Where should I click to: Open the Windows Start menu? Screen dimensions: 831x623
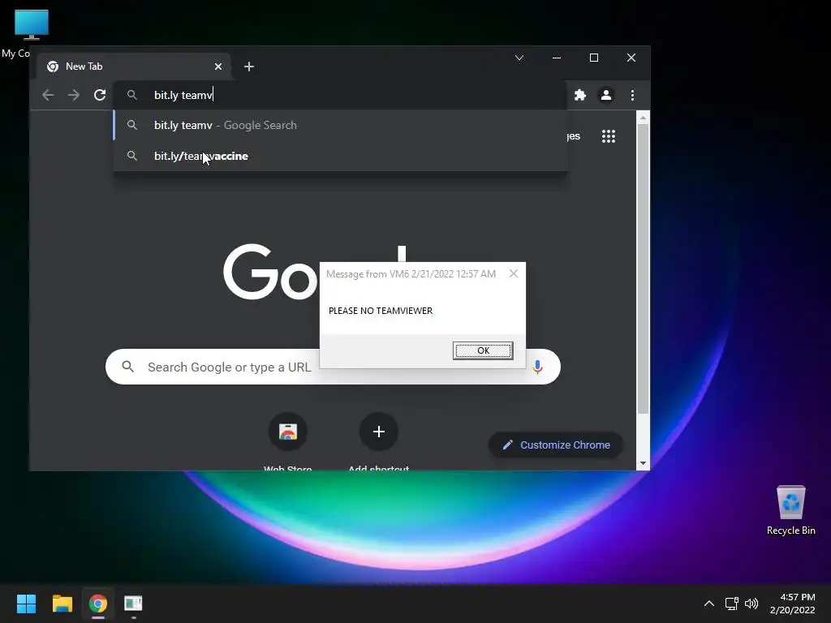coord(26,604)
